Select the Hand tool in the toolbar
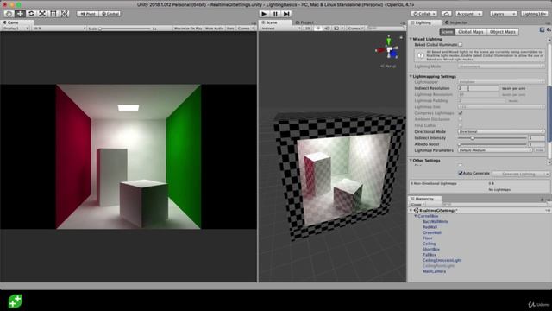The width and height of the screenshot is (552, 311). pyautogui.click(x=9, y=14)
